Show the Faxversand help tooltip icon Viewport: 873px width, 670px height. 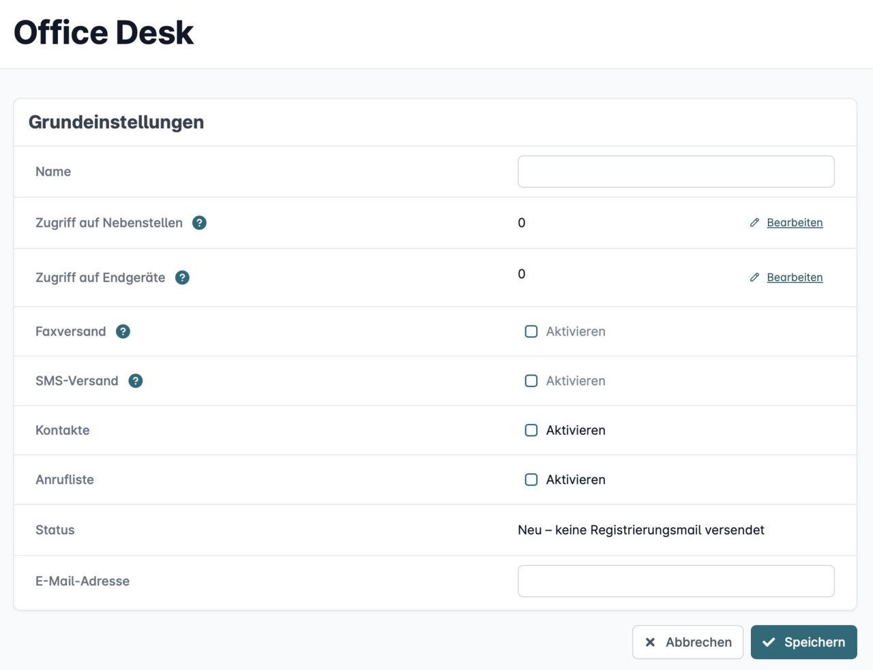123,331
